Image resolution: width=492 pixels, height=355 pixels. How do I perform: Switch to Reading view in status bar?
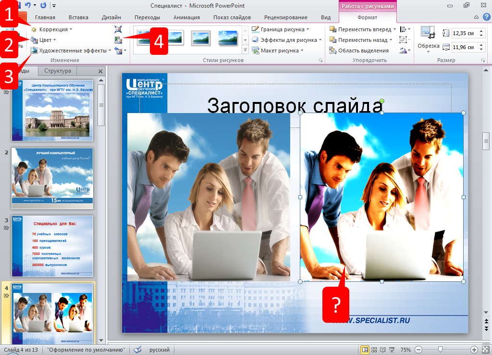click(x=382, y=350)
